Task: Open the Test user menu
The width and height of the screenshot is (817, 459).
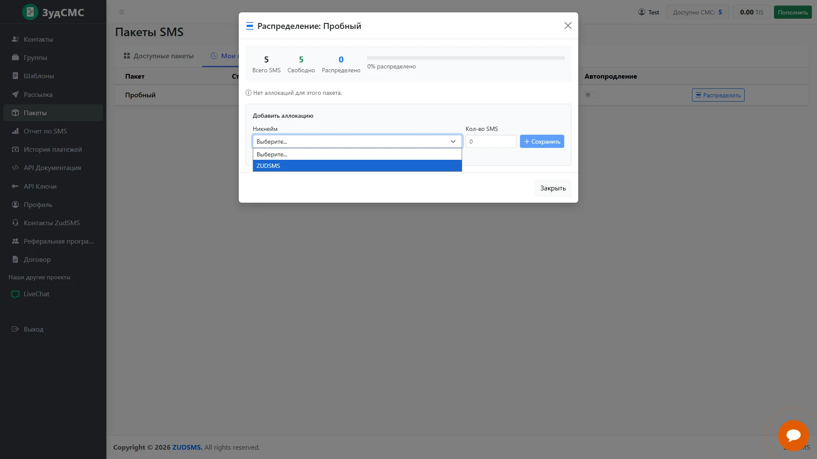Action: (x=648, y=12)
